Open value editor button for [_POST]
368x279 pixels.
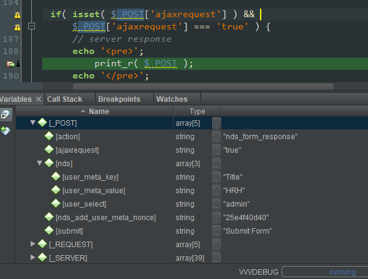click(x=217, y=123)
